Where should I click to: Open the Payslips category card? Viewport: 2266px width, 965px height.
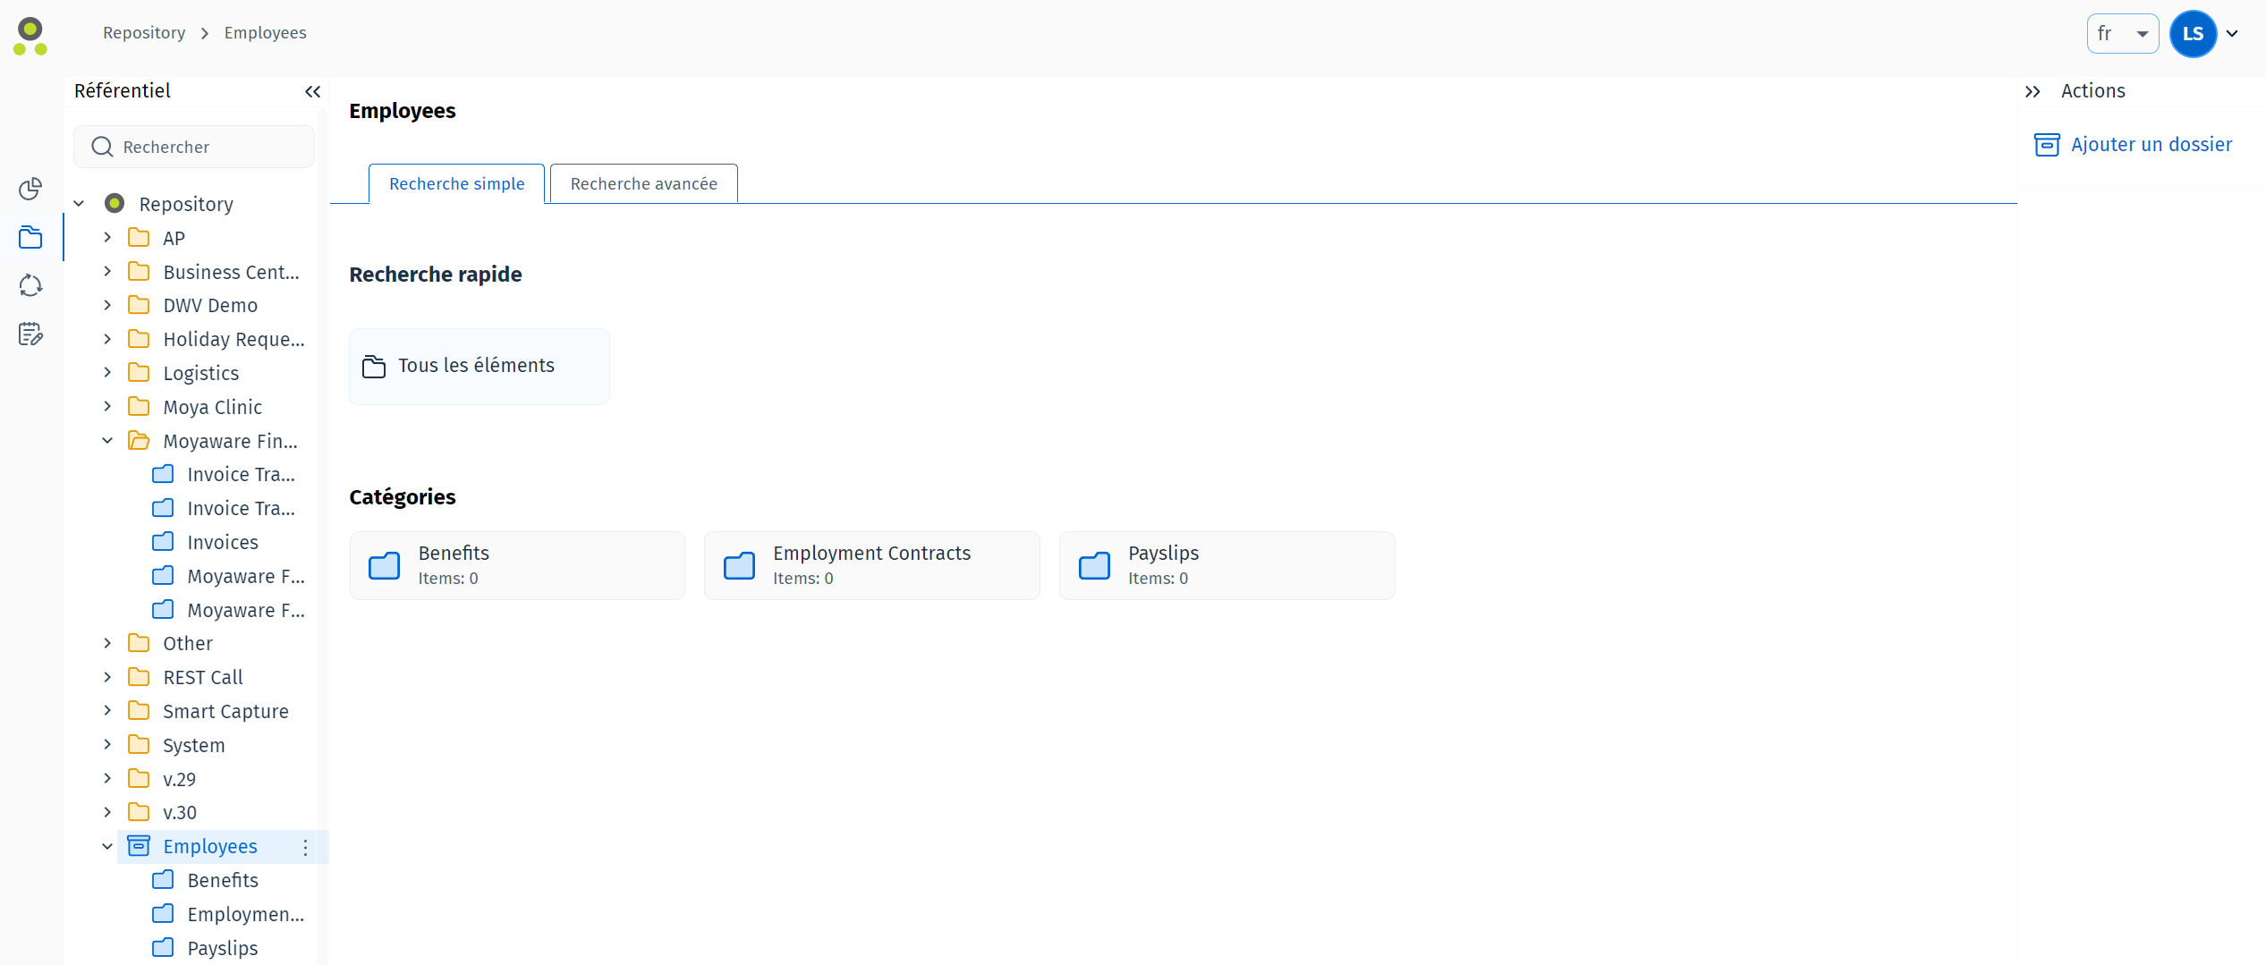(1226, 565)
